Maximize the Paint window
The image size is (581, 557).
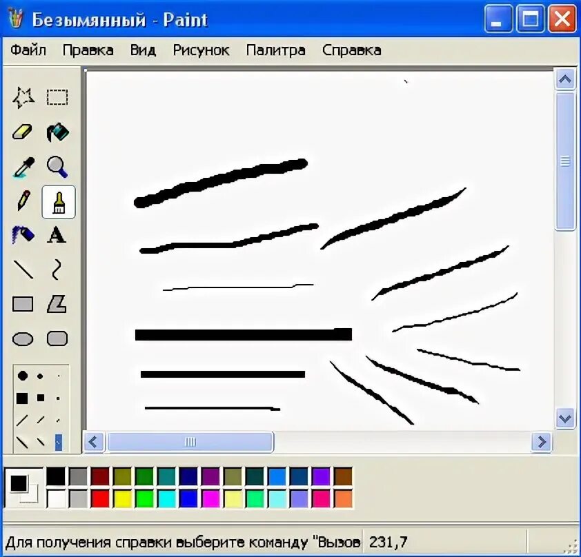(x=530, y=19)
